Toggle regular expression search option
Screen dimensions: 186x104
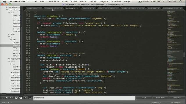(3, 98)
